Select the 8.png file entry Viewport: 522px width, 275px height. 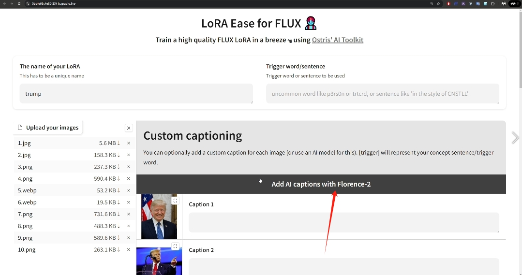pyautogui.click(x=75, y=226)
